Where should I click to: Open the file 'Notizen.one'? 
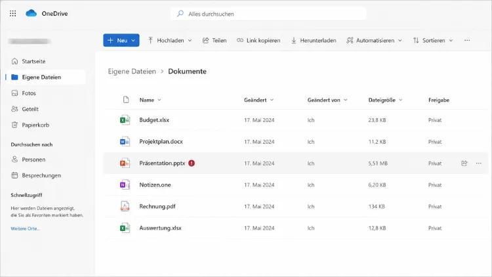tap(155, 185)
